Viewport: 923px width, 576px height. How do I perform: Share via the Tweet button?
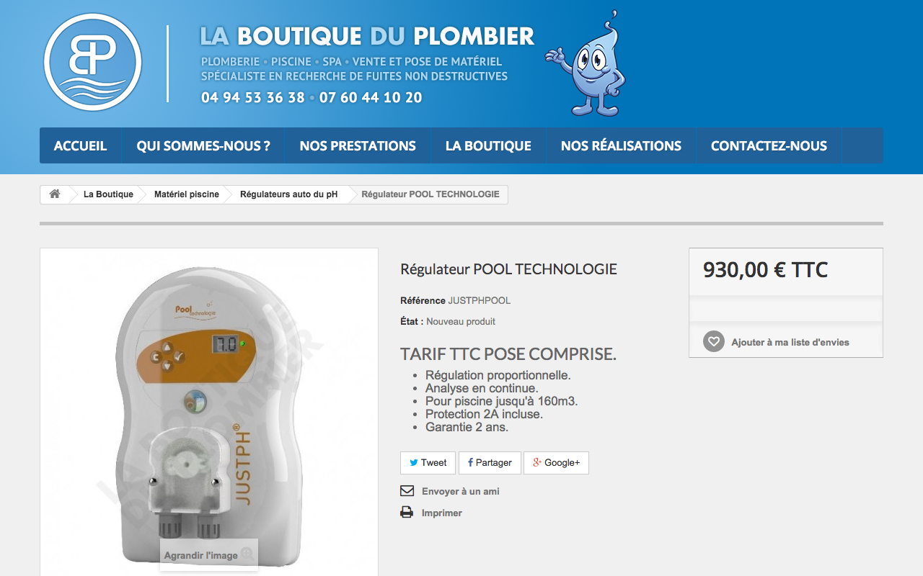428,463
